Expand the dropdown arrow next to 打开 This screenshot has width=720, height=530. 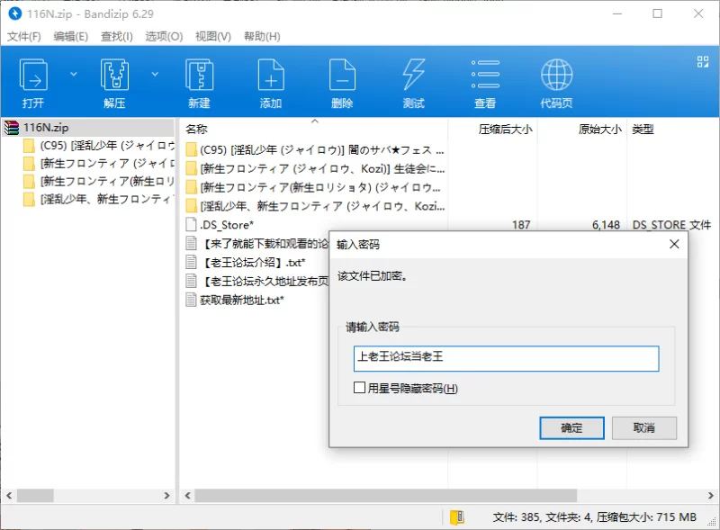[x=74, y=74]
